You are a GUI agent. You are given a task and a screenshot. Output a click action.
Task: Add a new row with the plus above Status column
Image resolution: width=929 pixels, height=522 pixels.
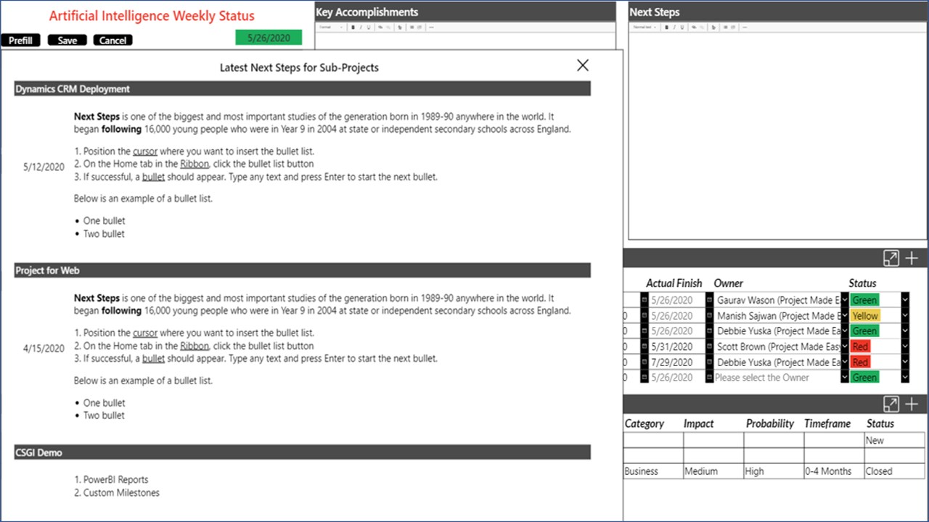912,258
